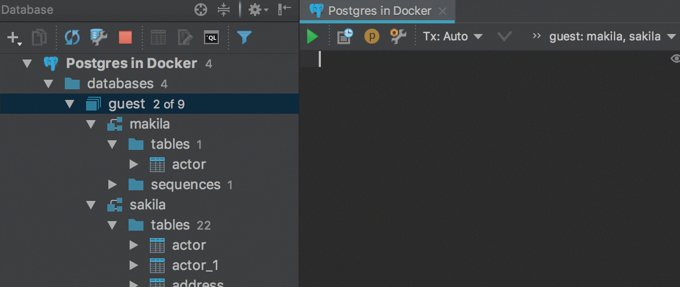Screen dimensions: 680x287
Task: Click the Edit Source pencil icon
Action: (x=185, y=37)
